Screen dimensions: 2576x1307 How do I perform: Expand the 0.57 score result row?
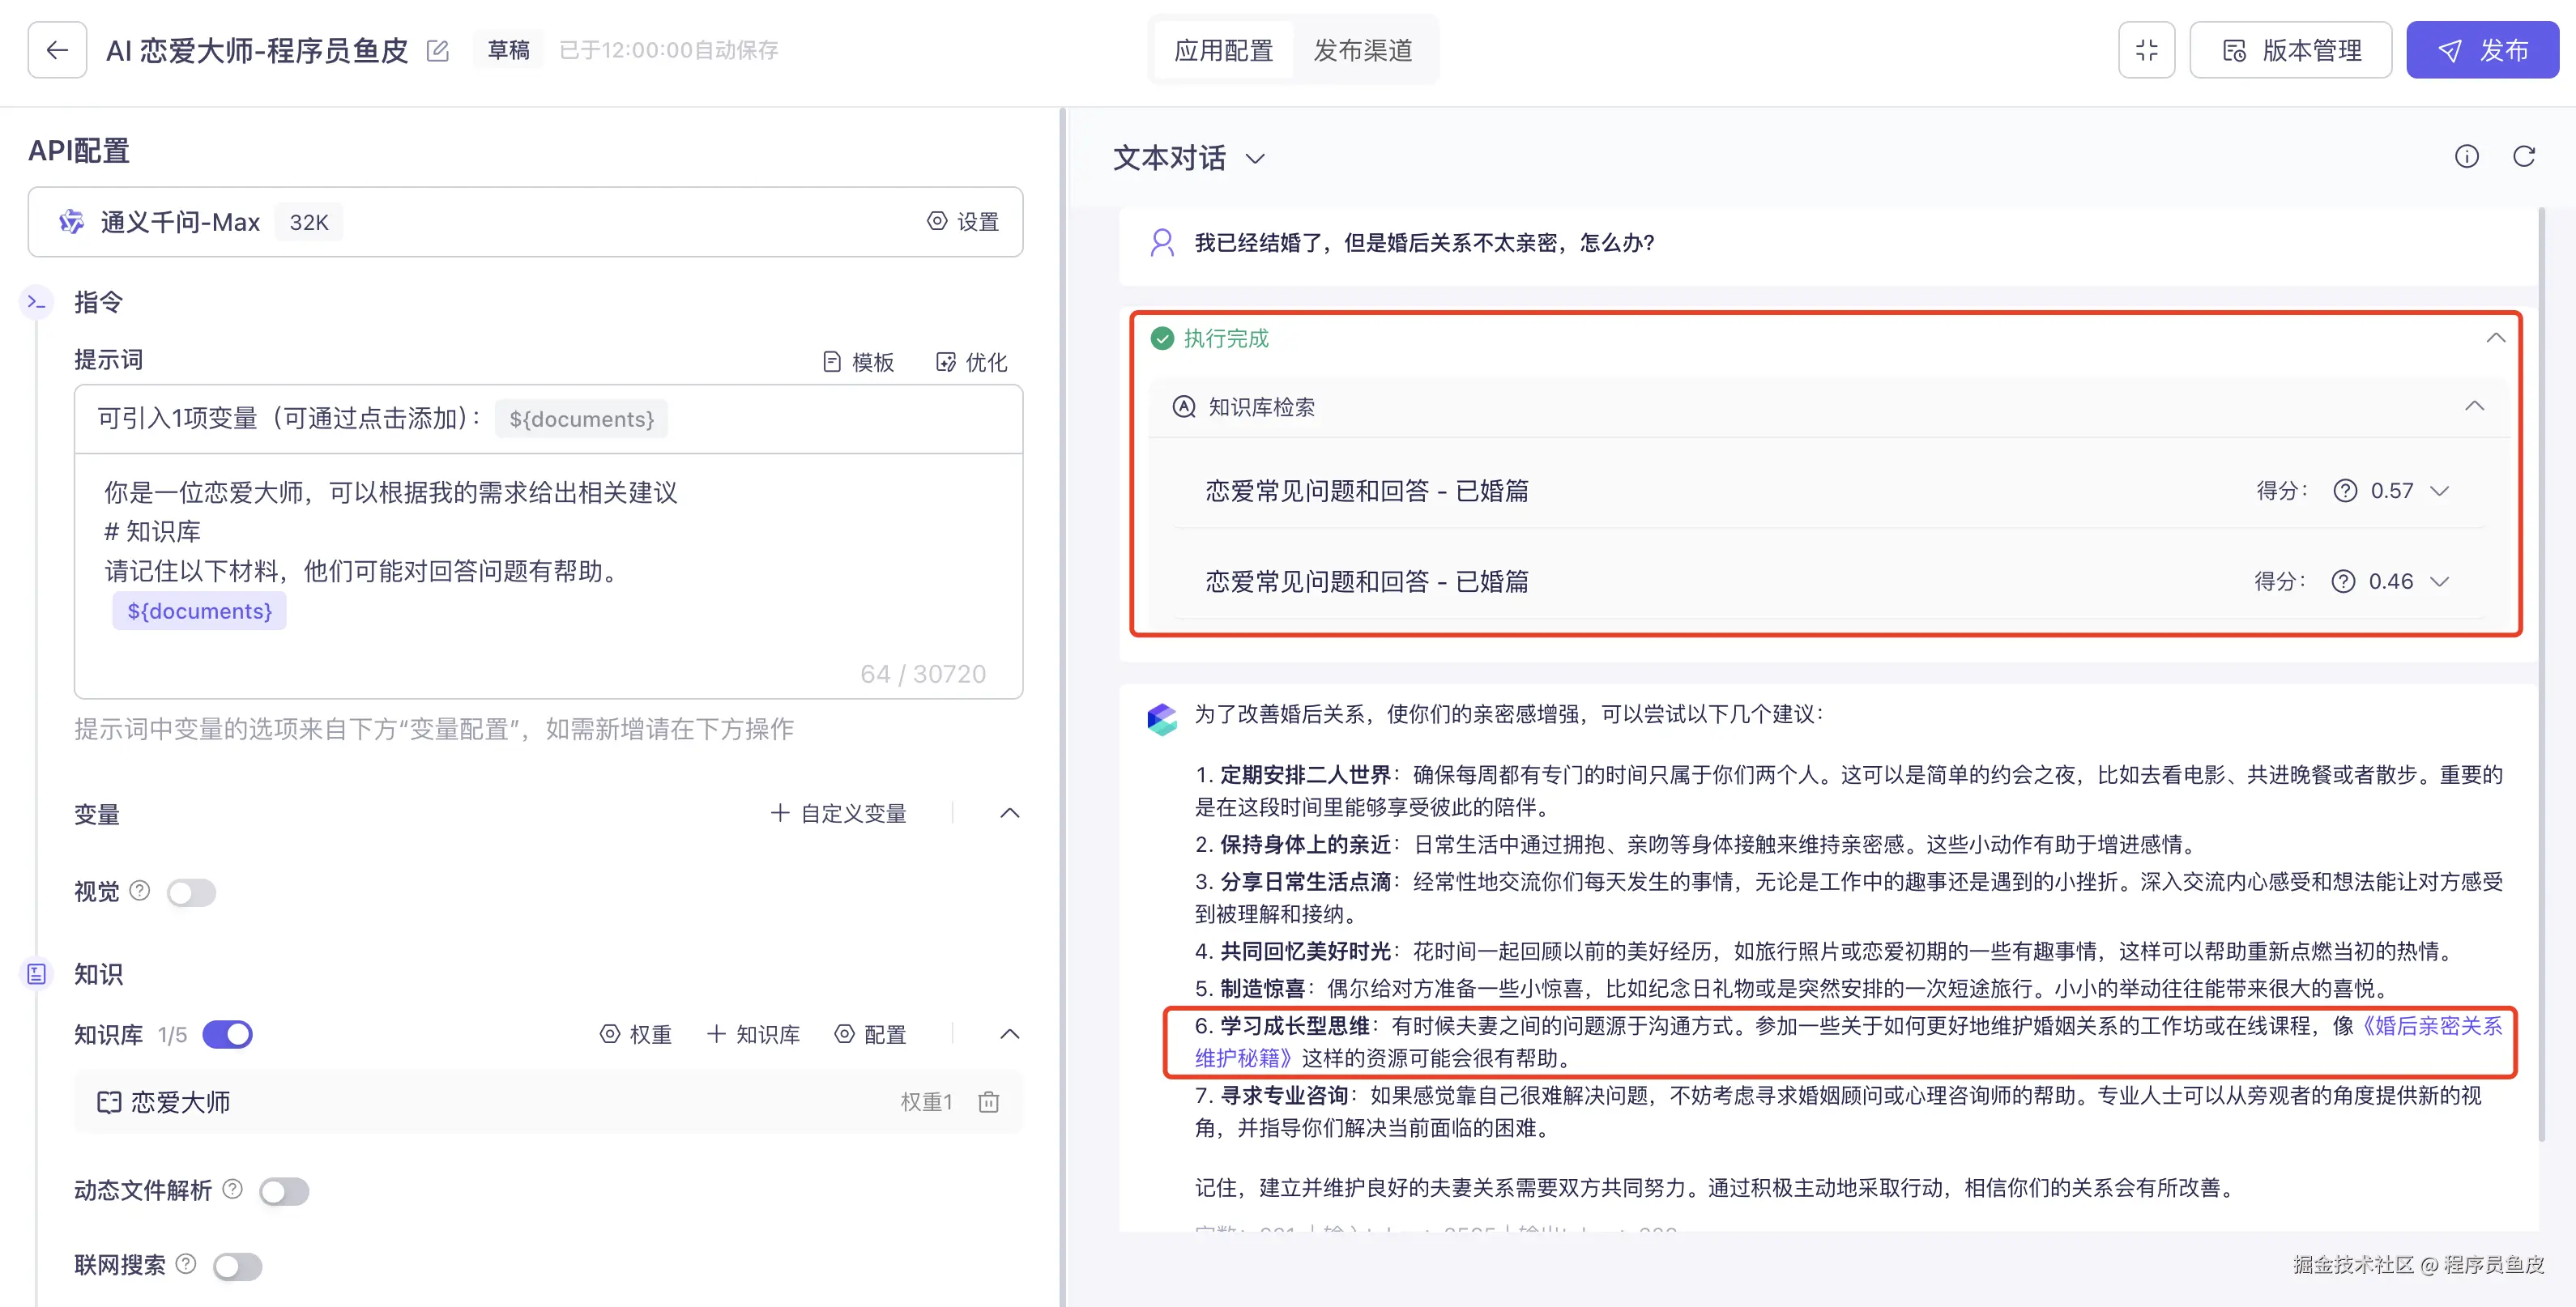[2439, 491]
